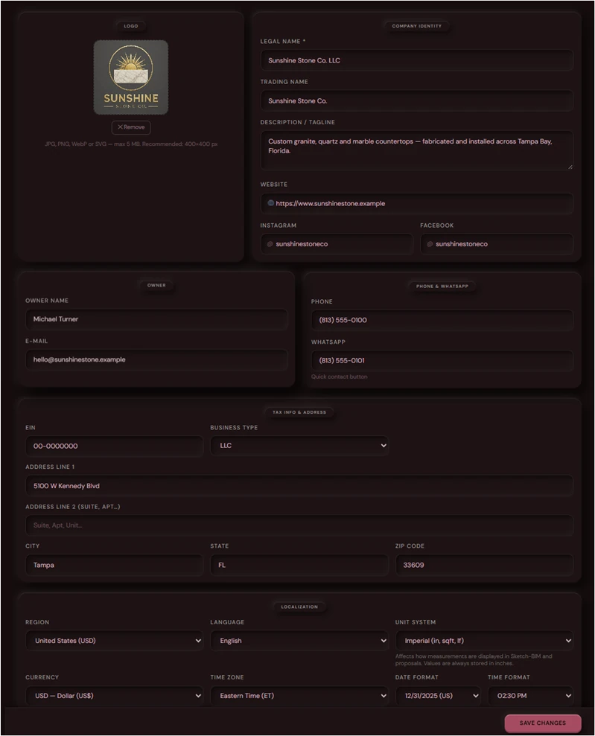Image resolution: width=595 pixels, height=736 pixels.
Task: Open the Language dropdown
Action: click(299, 641)
